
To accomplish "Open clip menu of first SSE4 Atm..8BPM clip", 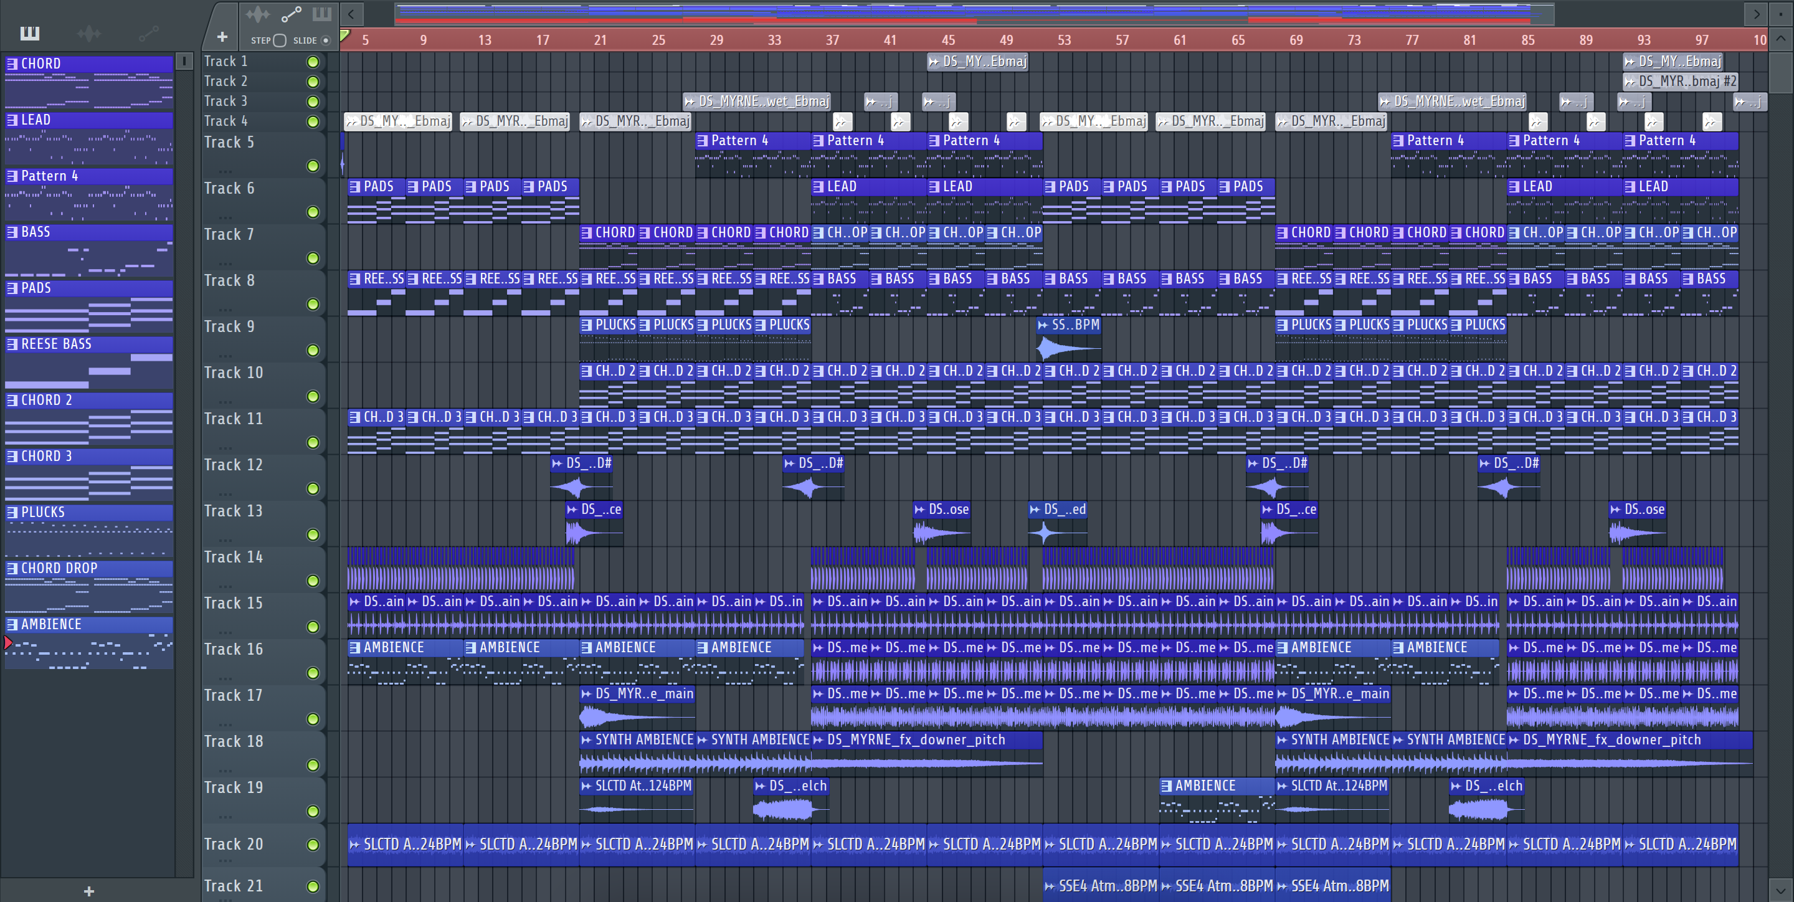I will point(1050,886).
